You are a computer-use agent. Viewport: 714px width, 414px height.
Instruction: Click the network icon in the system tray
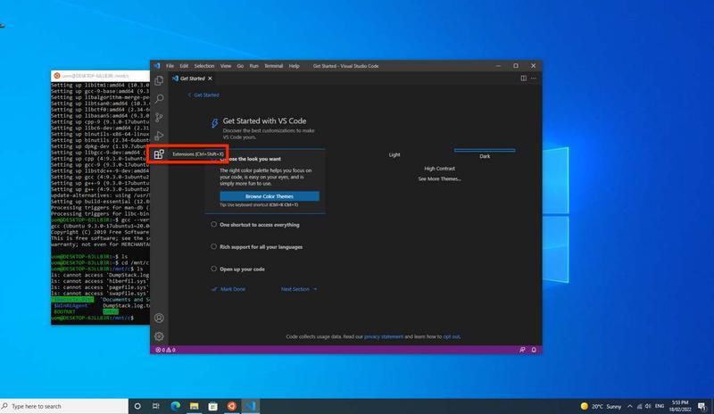click(x=639, y=406)
